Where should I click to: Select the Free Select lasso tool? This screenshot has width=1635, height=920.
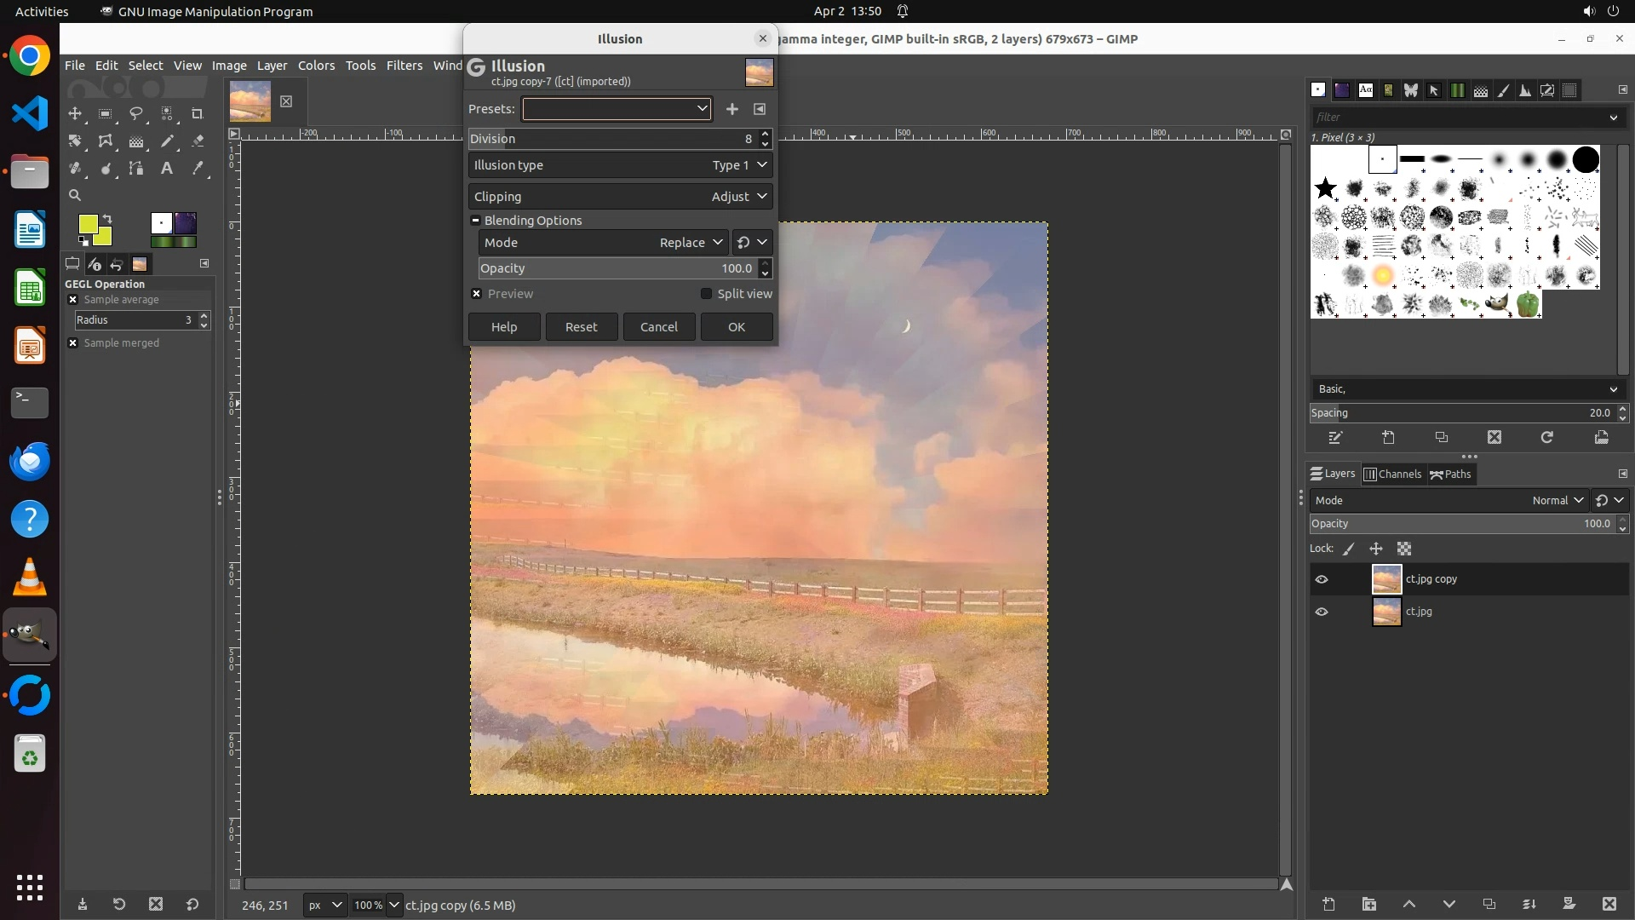click(136, 114)
